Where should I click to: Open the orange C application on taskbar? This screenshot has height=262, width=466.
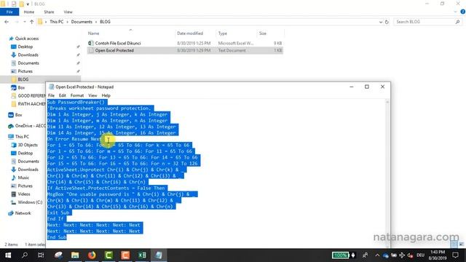pyautogui.click(x=125, y=255)
